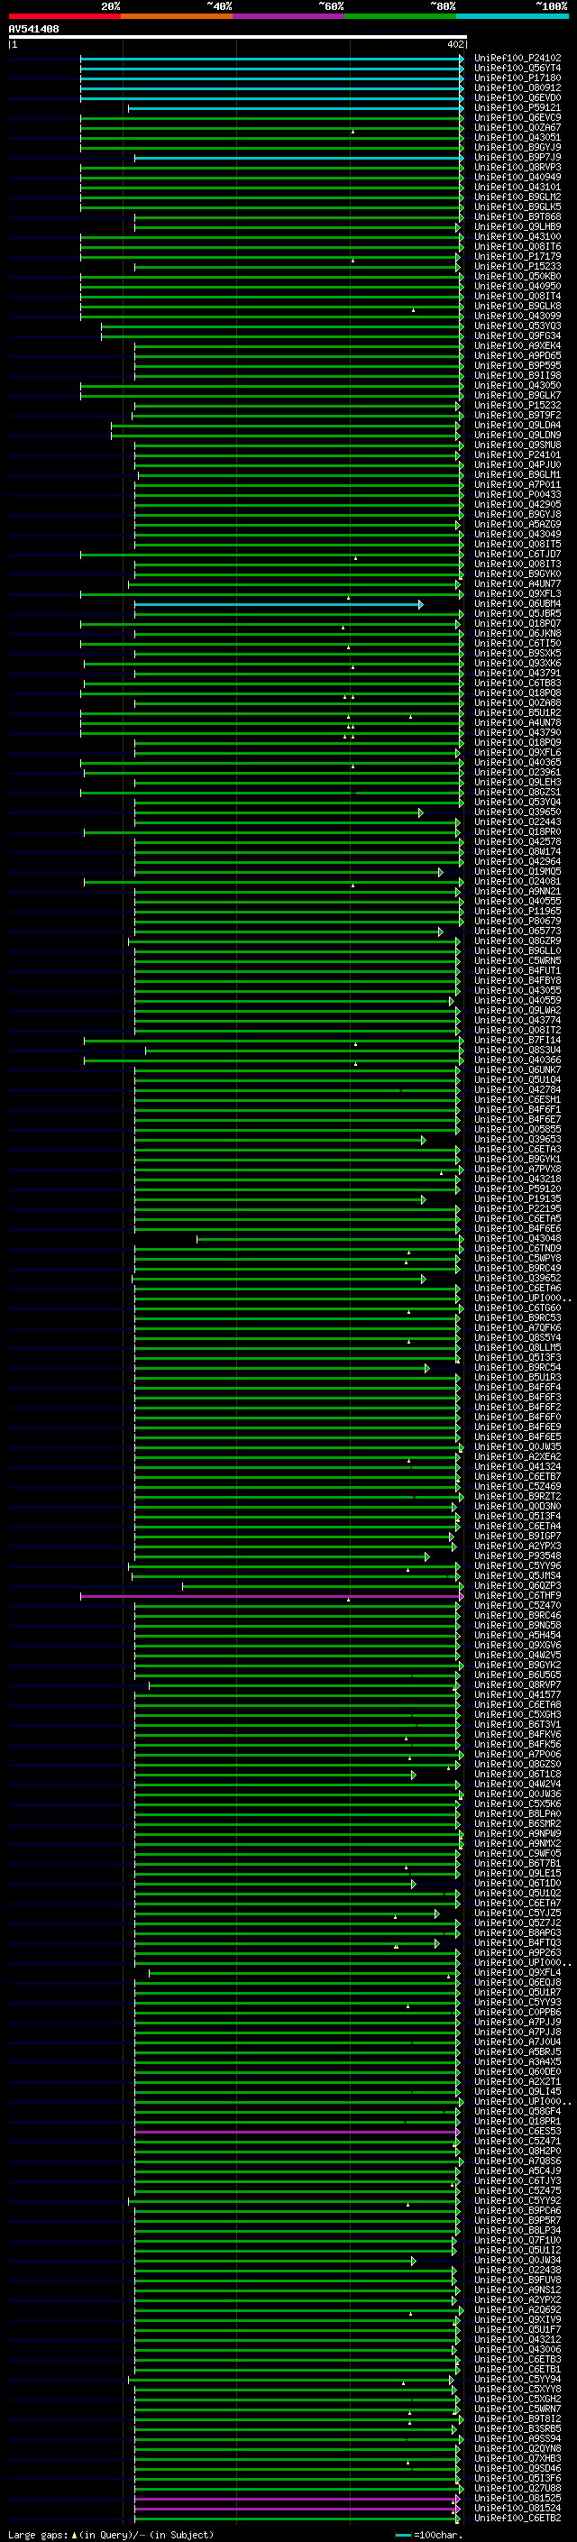Viewport: 577px width, 2542px height.
Task: Click hit label UniRef100_C6ETB2
Action: coord(517,2519)
